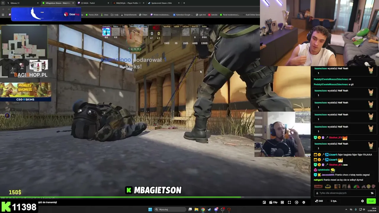Expand the system tray hidden icons
379x213 pixels.
click(346, 209)
